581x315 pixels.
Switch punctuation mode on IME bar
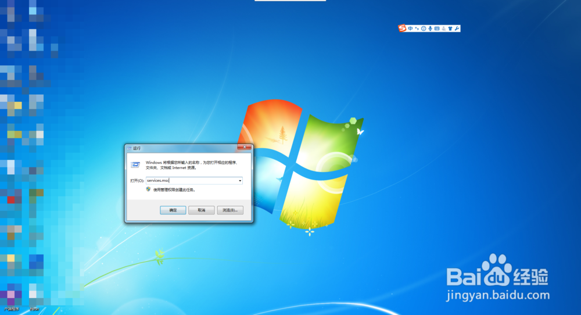click(417, 28)
